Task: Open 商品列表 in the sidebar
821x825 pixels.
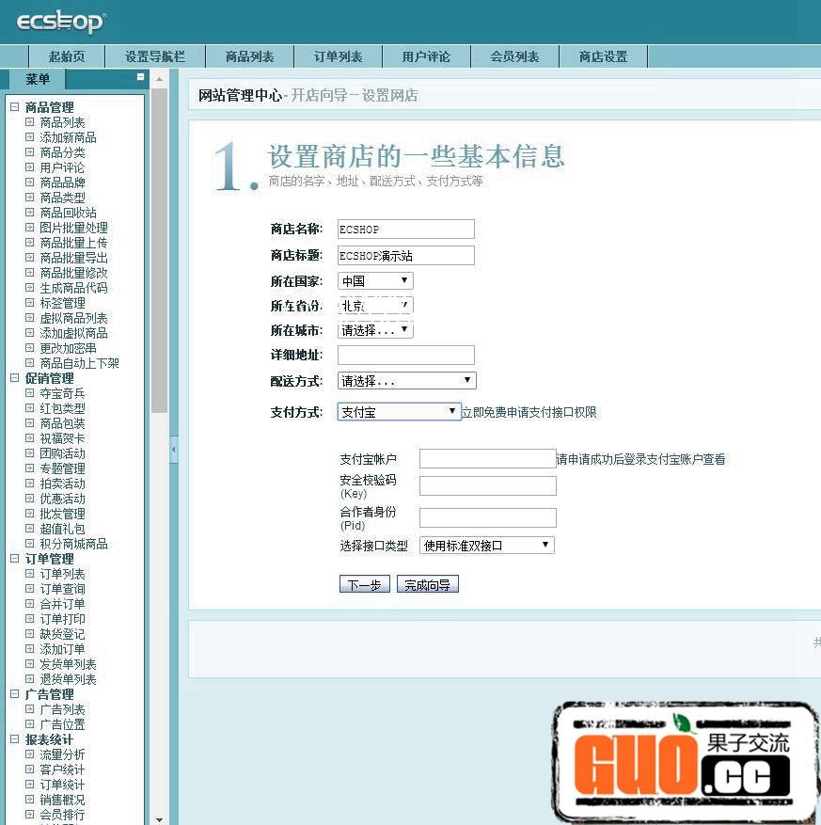Action: [x=62, y=122]
